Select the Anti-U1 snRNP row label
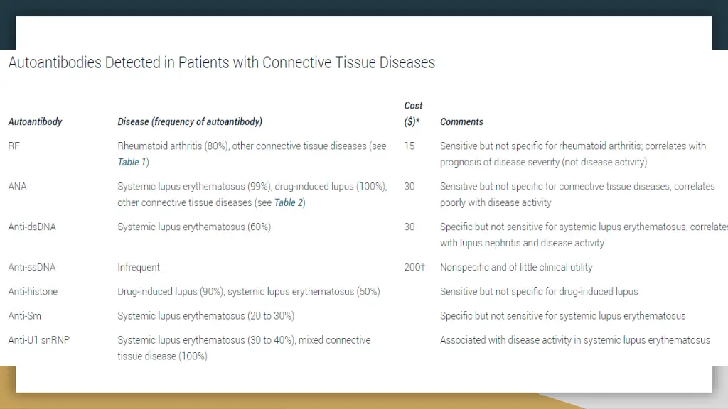The width and height of the screenshot is (728, 409). (38, 340)
